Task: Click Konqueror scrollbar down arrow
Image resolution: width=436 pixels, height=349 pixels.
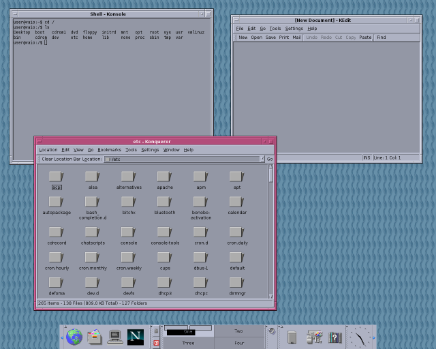Action: 270,297
